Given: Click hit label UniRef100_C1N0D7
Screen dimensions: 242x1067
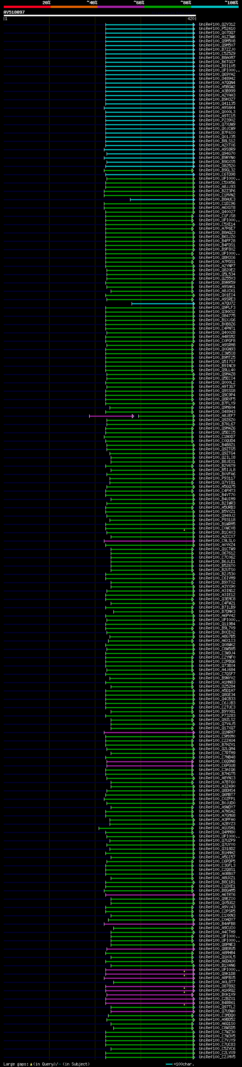Looking at the screenshot, I should 217,436.
